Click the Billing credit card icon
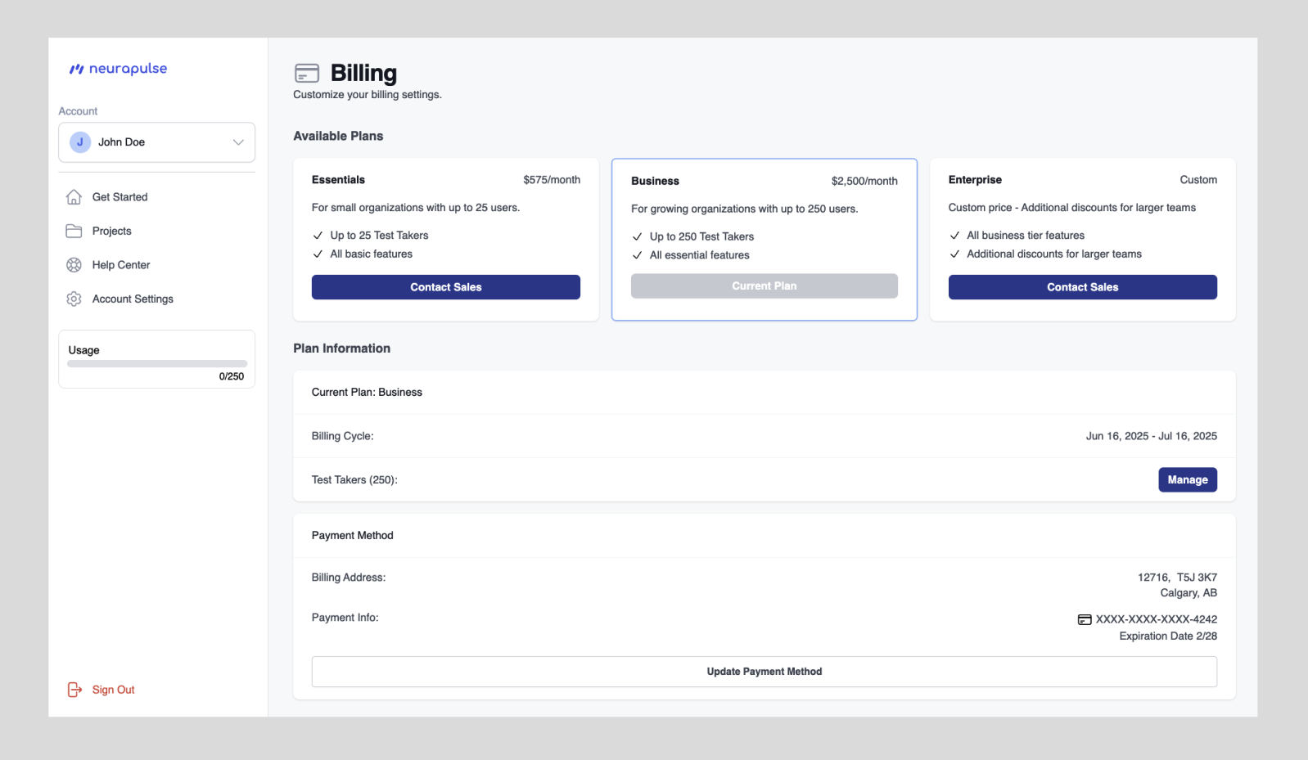 (x=307, y=74)
